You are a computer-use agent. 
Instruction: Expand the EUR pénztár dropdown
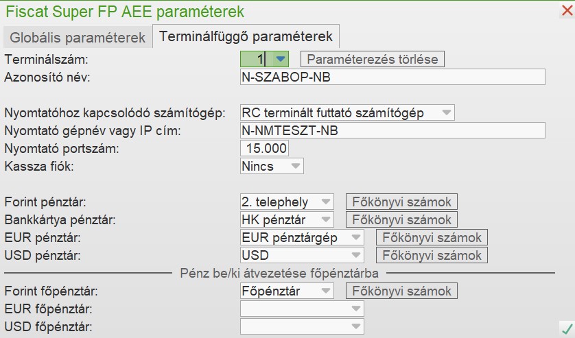[356, 238]
